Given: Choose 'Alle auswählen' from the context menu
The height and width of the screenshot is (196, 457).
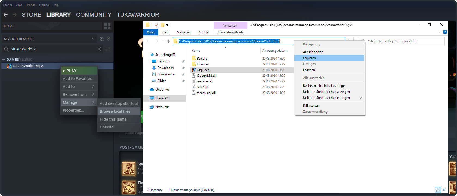Looking at the screenshot, I should pyautogui.click(x=329, y=78).
